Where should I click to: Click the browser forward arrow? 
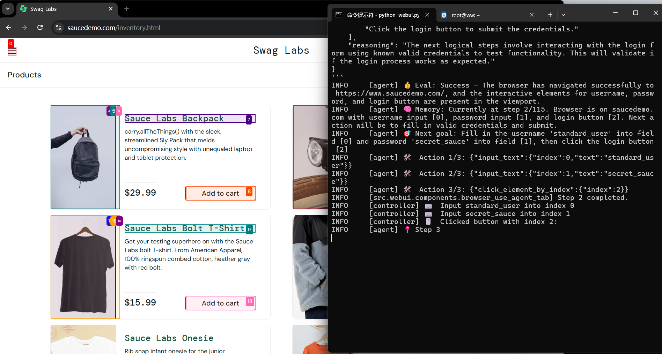[x=24, y=28]
